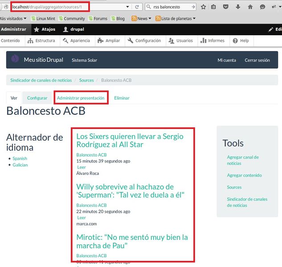Click the bookmark star icon in browser toolbar
The width and height of the screenshot is (282, 267).
coord(203,7)
